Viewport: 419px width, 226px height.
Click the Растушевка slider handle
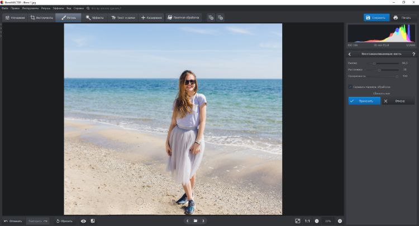tap(380, 70)
